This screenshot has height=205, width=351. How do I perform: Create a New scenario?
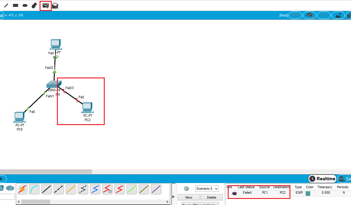pyautogui.click(x=189, y=197)
